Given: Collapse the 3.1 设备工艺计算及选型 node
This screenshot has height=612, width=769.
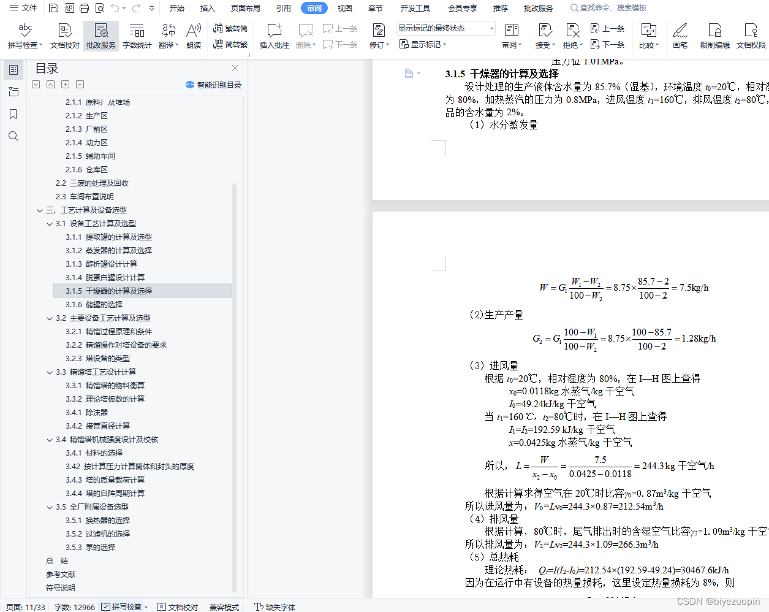Looking at the screenshot, I should coord(50,224).
